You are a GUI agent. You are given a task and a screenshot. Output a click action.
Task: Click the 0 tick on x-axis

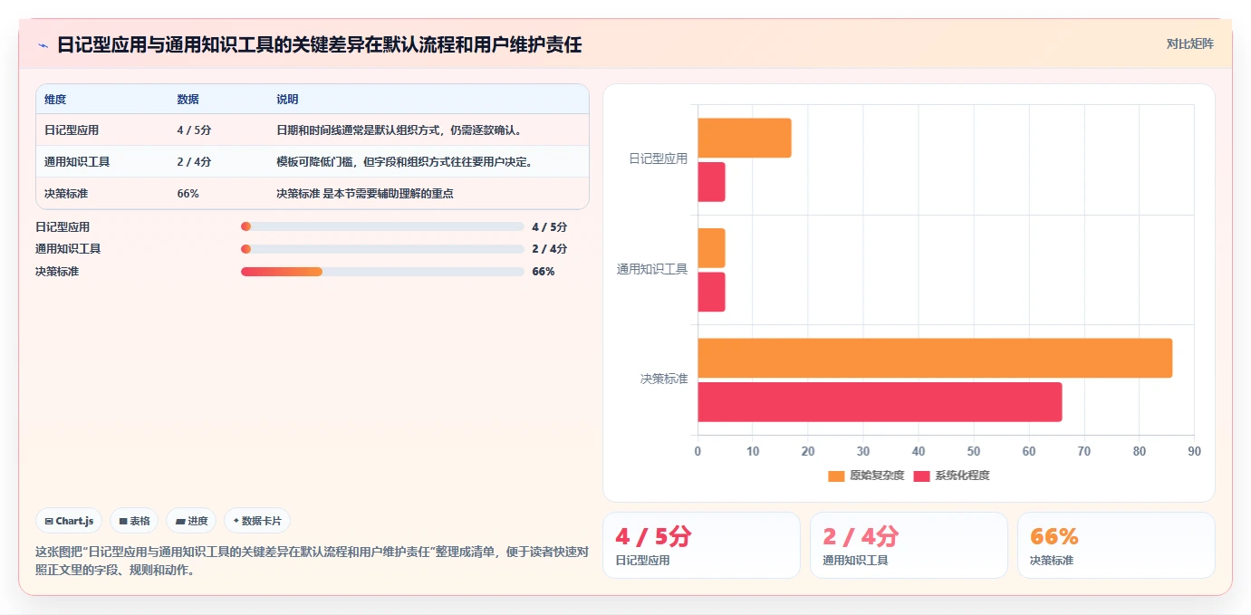point(698,451)
